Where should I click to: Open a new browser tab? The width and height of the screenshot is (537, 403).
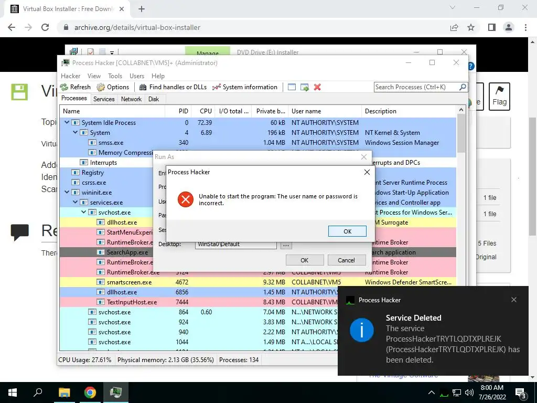pos(142,9)
